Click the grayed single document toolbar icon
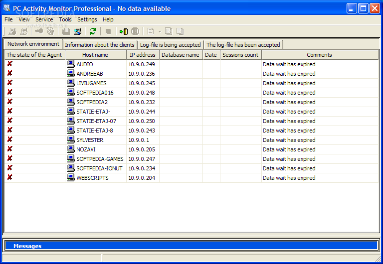The image size is (383, 264). [151, 31]
